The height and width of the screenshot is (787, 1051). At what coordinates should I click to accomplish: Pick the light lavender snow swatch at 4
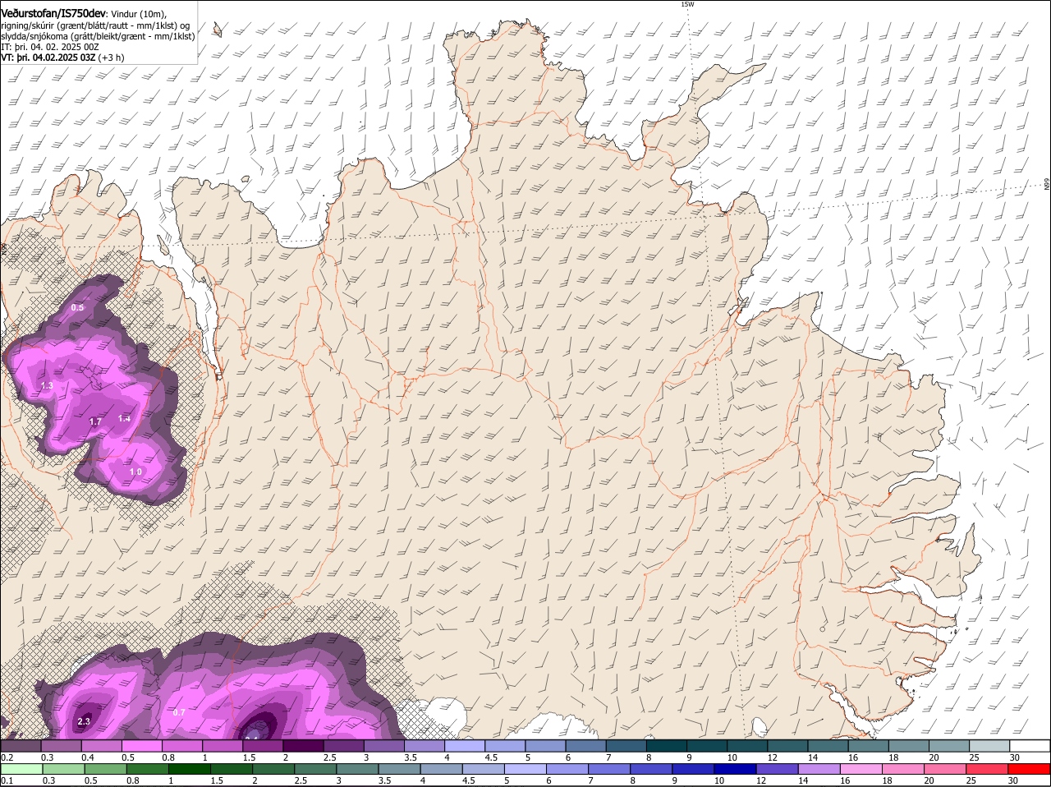(466, 746)
